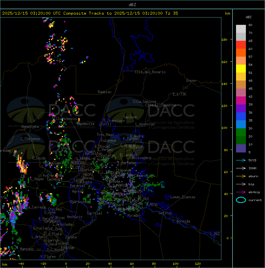Choose the green swatch below the 30 label
The height and width of the screenshot is (268, 265).
click(241, 132)
